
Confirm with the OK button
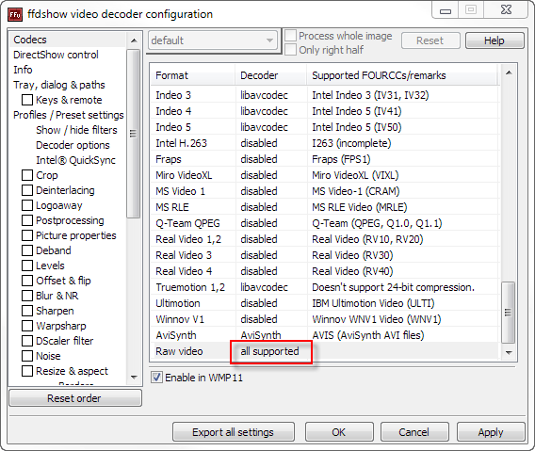(339, 432)
